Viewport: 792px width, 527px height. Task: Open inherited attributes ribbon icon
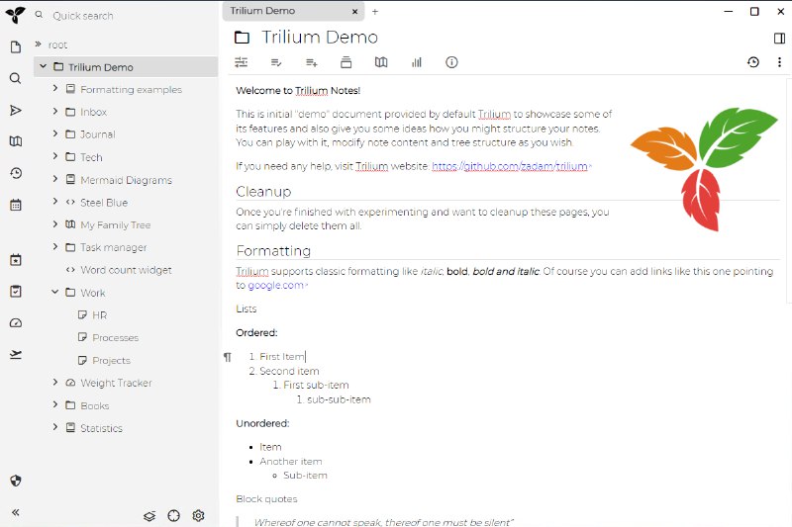click(x=312, y=62)
